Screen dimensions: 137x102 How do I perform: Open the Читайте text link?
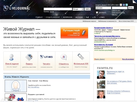point(47,64)
